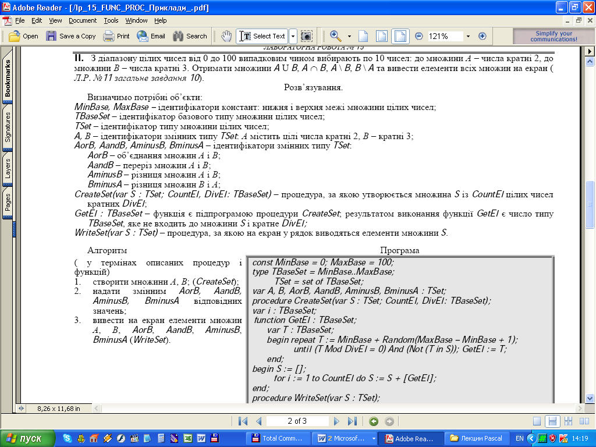This screenshot has height=447, width=596.
Task: Switch to Facing pages layout
Action: click(584, 421)
